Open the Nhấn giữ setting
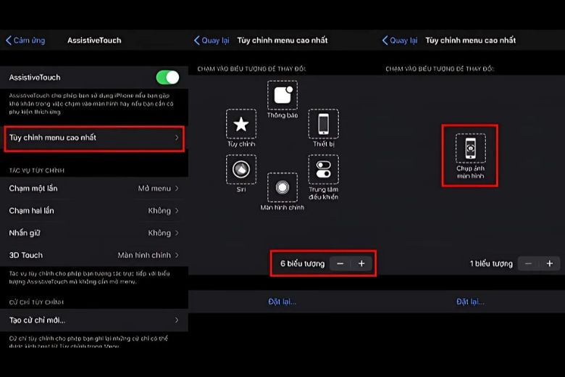565x377 pixels. point(94,233)
